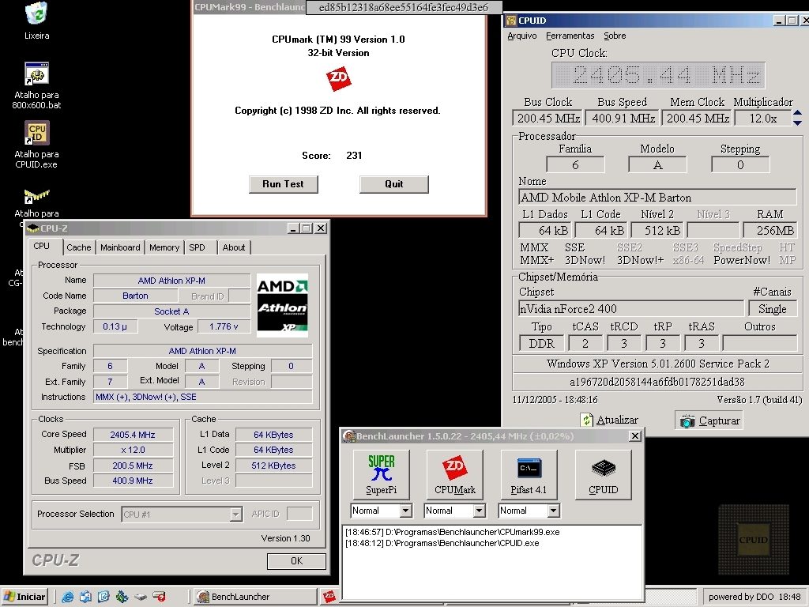The height and width of the screenshot is (607, 809).
Task: Click the #Canais Single field in CPUID
Action: [x=772, y=309]
